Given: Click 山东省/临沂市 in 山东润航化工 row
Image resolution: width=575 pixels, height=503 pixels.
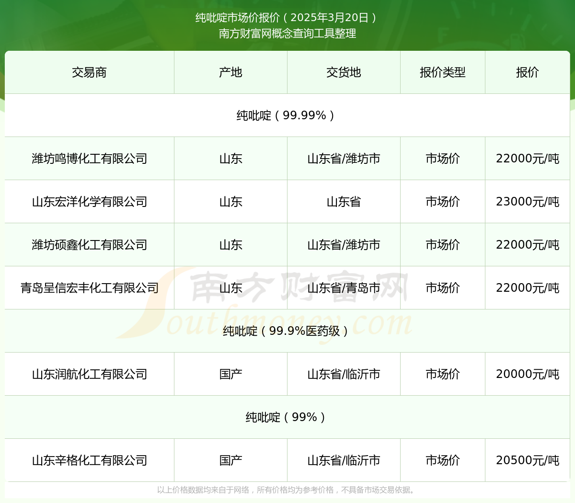Looking at the screenshot, I should coord(344,374).
